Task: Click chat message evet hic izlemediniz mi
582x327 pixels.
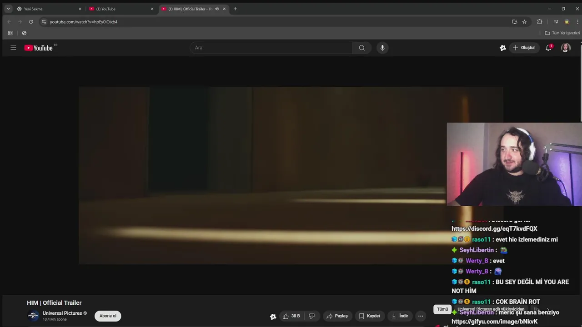Action: pyautogui.click(x=527, y=239)
